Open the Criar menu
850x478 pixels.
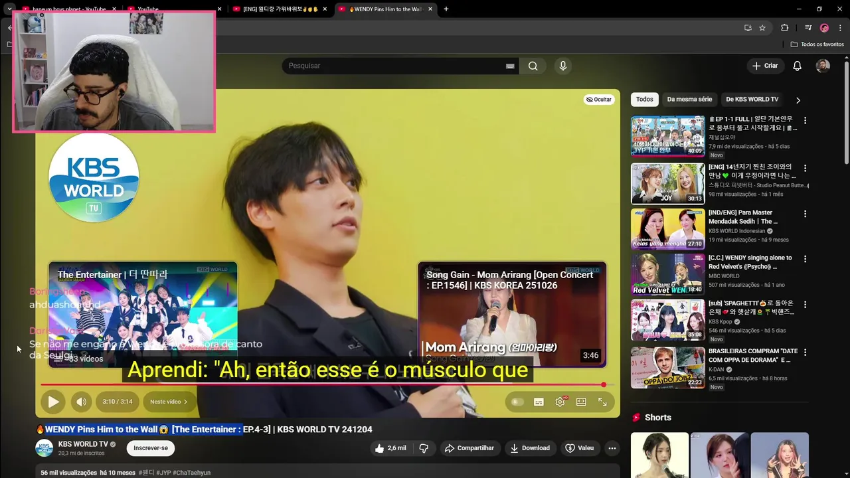pyautogui.click(x=764, y=66)
